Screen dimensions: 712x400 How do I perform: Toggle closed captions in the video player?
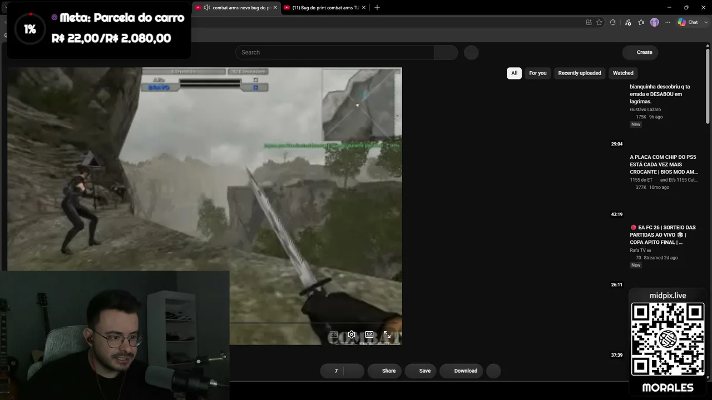coord(334,334)
